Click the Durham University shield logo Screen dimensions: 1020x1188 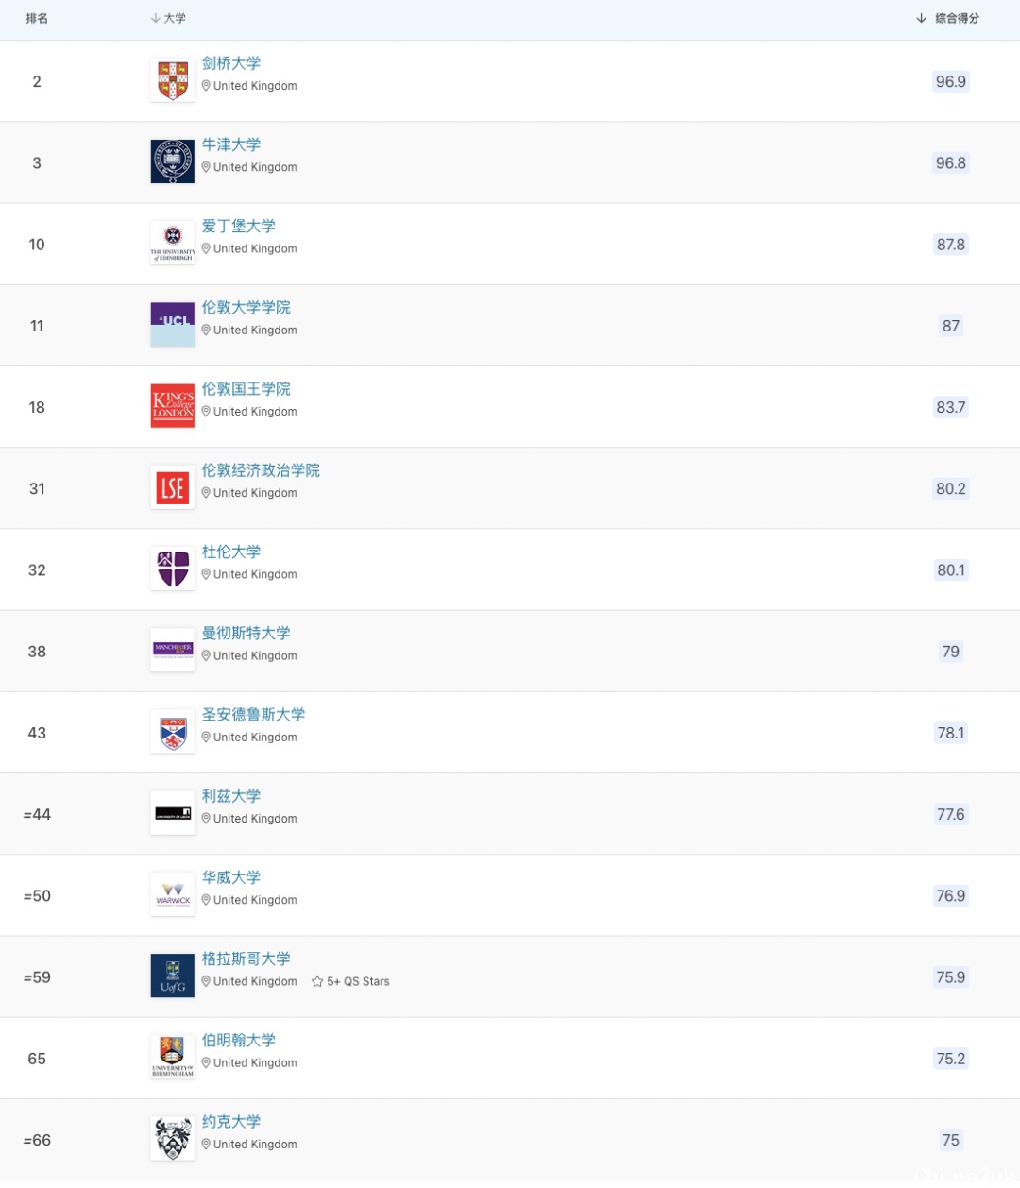pos(173,569)
